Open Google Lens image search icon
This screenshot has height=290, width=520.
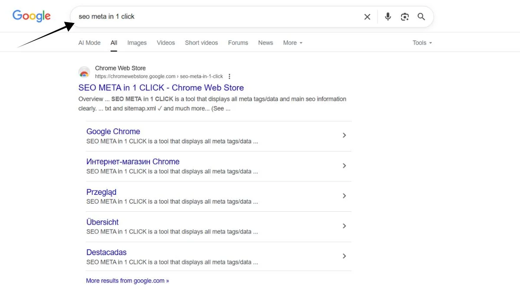405,17
